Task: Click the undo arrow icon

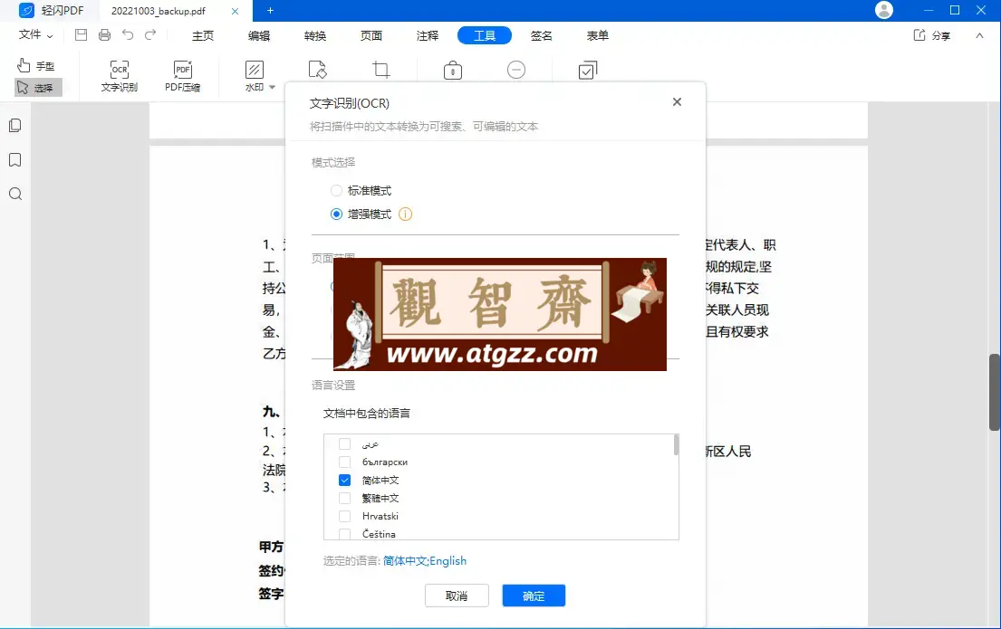Action: [128, 35]
